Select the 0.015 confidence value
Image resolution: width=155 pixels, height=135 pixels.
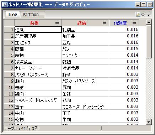(x=124, y=49)
